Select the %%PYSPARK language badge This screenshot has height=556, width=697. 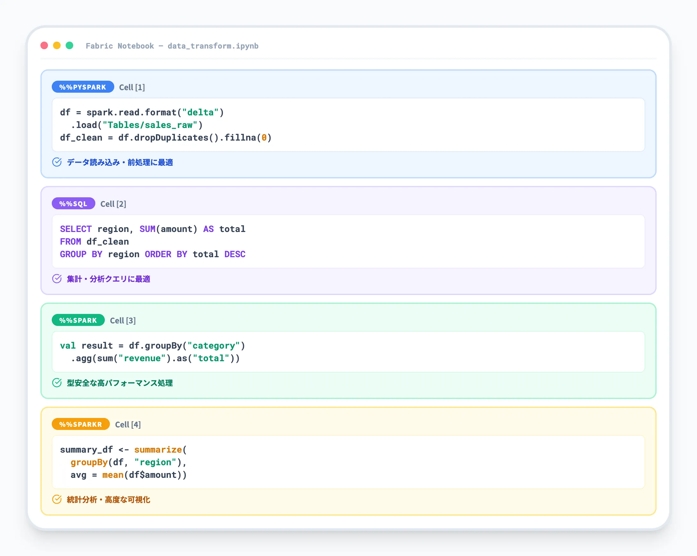coord(83,87)
